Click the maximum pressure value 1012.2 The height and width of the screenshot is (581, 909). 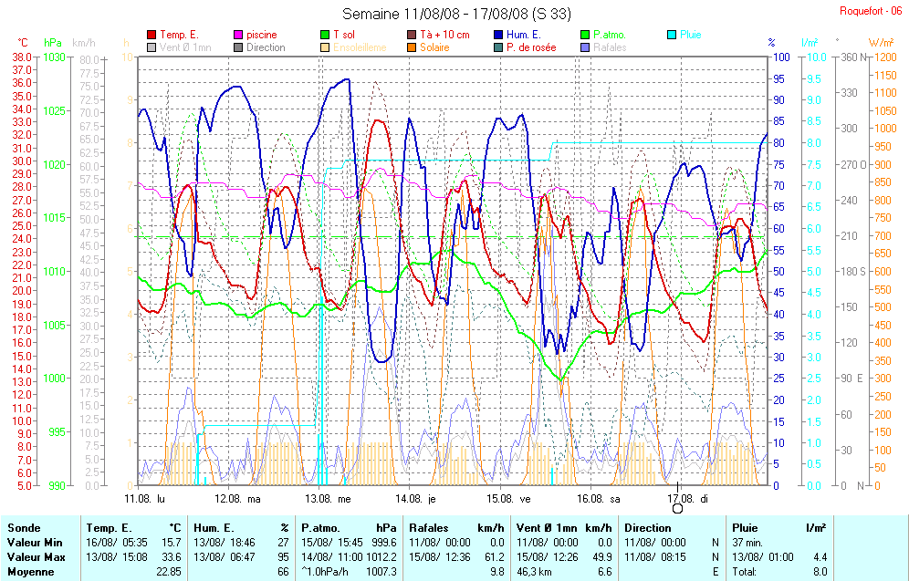[x=381, y=557]
